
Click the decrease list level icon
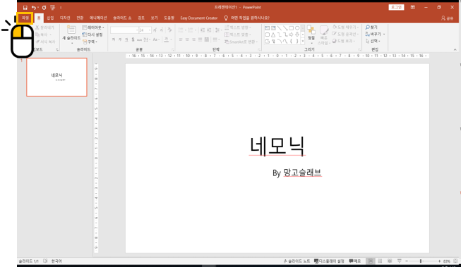click(203, 30)
